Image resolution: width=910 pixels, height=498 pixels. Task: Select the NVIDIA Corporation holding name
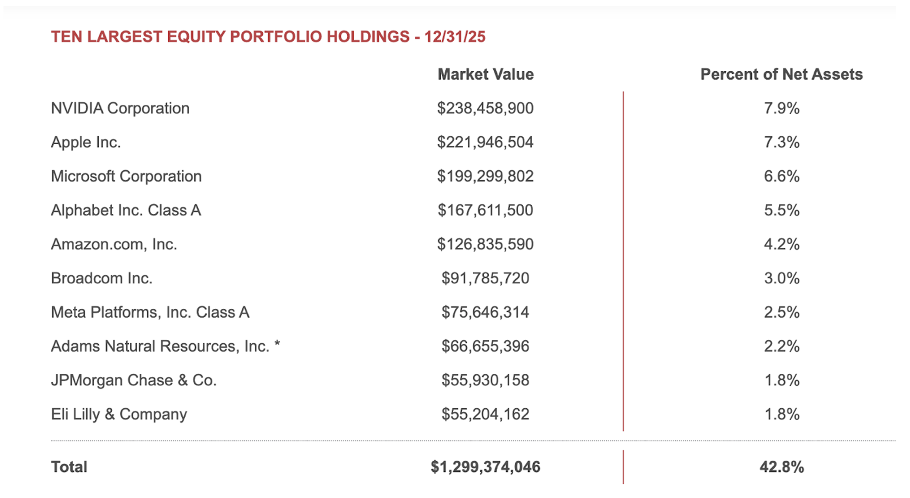coord(120,108)
